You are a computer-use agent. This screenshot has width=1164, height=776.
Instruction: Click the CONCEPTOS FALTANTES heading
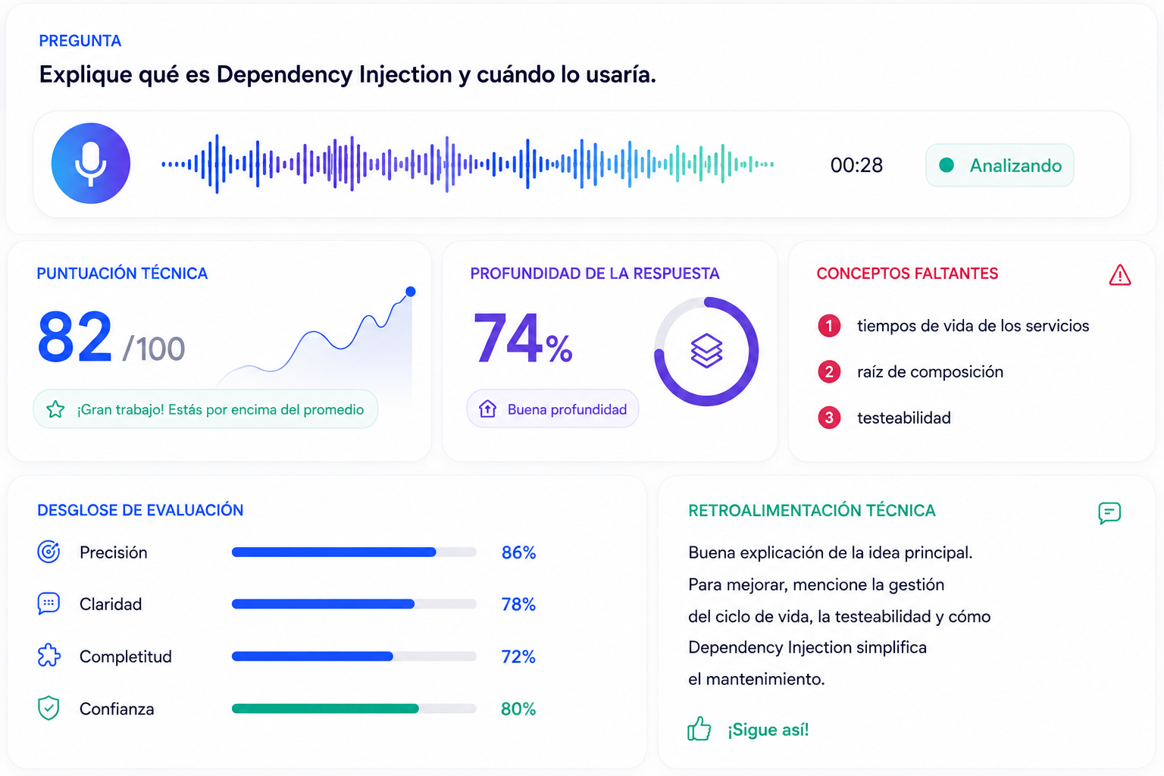pyautogui.click(x=907, y=274)
